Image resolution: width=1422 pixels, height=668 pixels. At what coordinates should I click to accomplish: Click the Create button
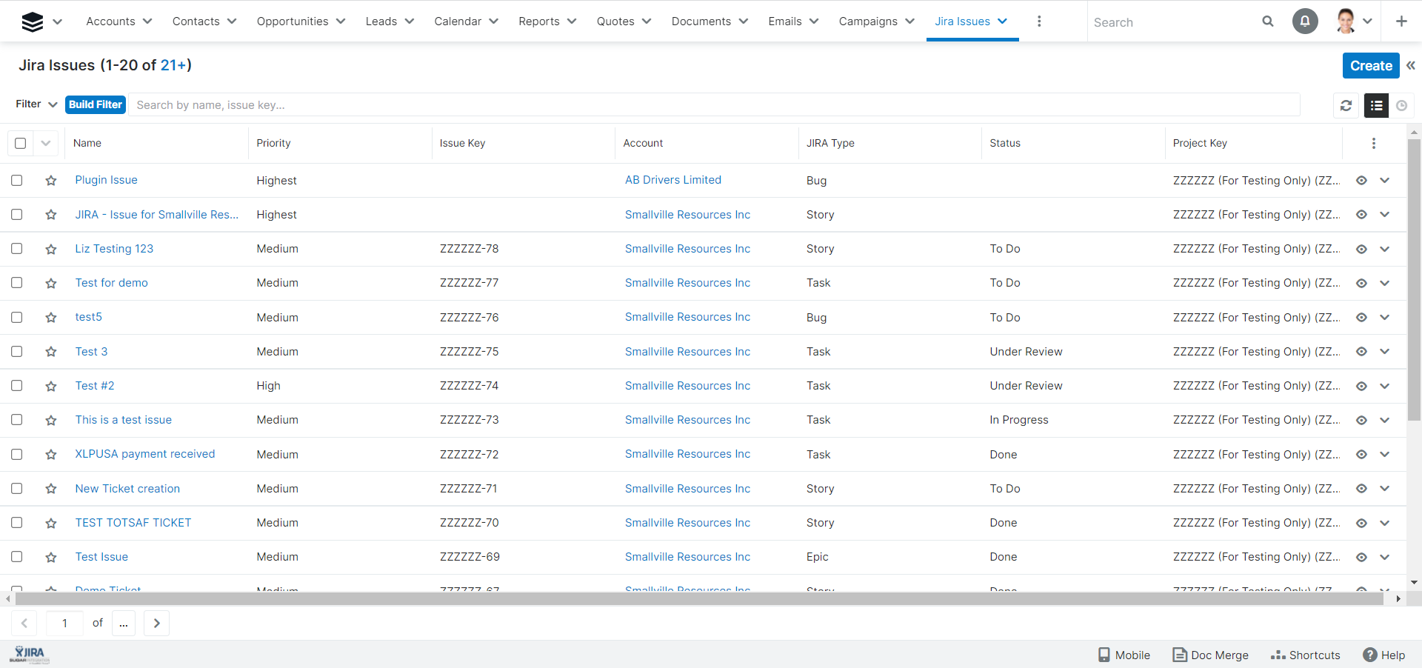1371,65
